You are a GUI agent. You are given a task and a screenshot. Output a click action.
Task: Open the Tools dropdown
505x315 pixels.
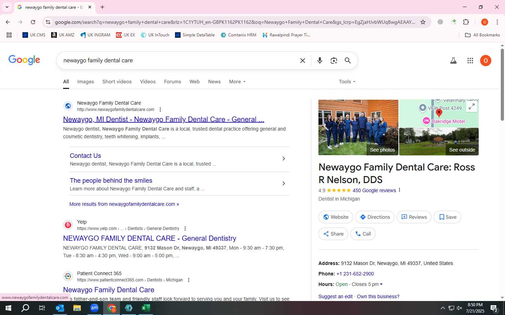pyautogui.click(x=347, y=82)
